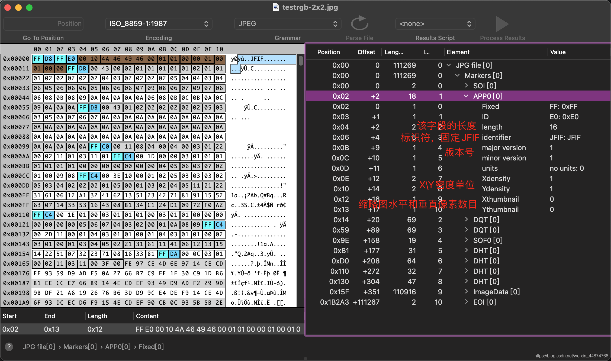The height and width of the screenshot is (361, 611).
Task: Expand the DHT [0] node at 0x130
Action: pyautogui.click(x=466, y=281)
